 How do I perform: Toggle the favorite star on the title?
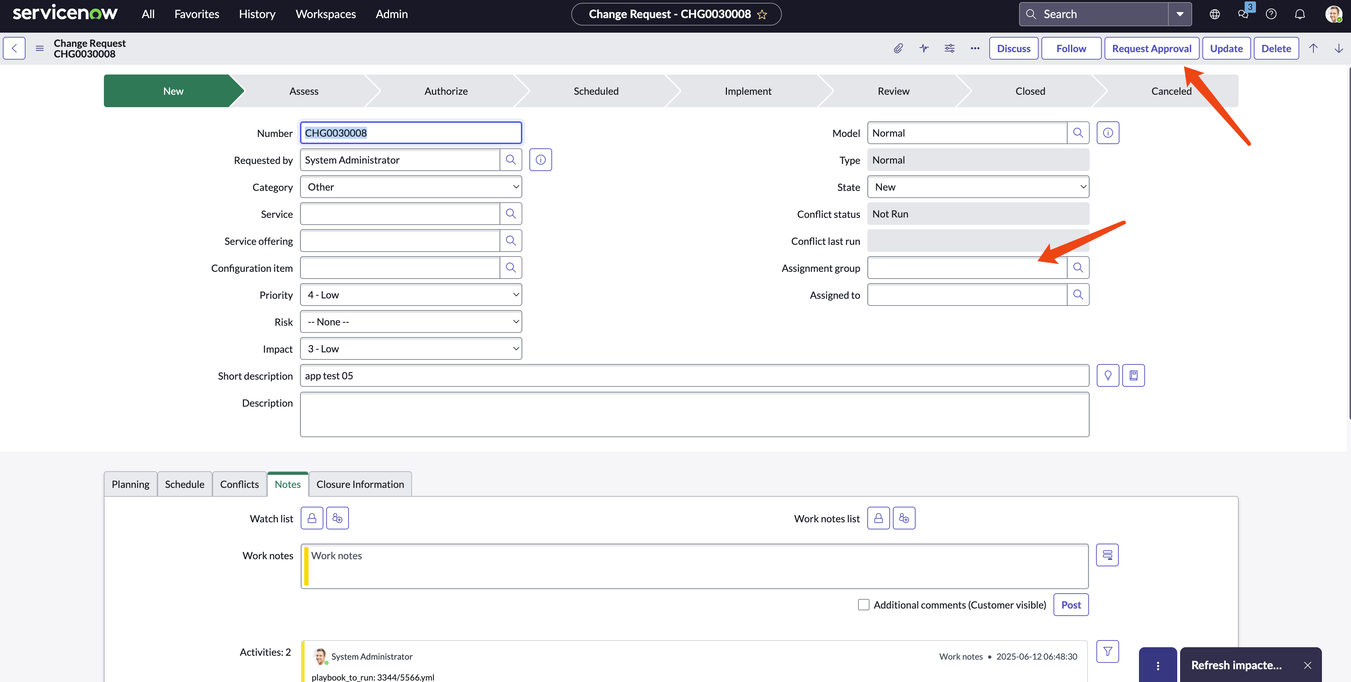(762, 15)
